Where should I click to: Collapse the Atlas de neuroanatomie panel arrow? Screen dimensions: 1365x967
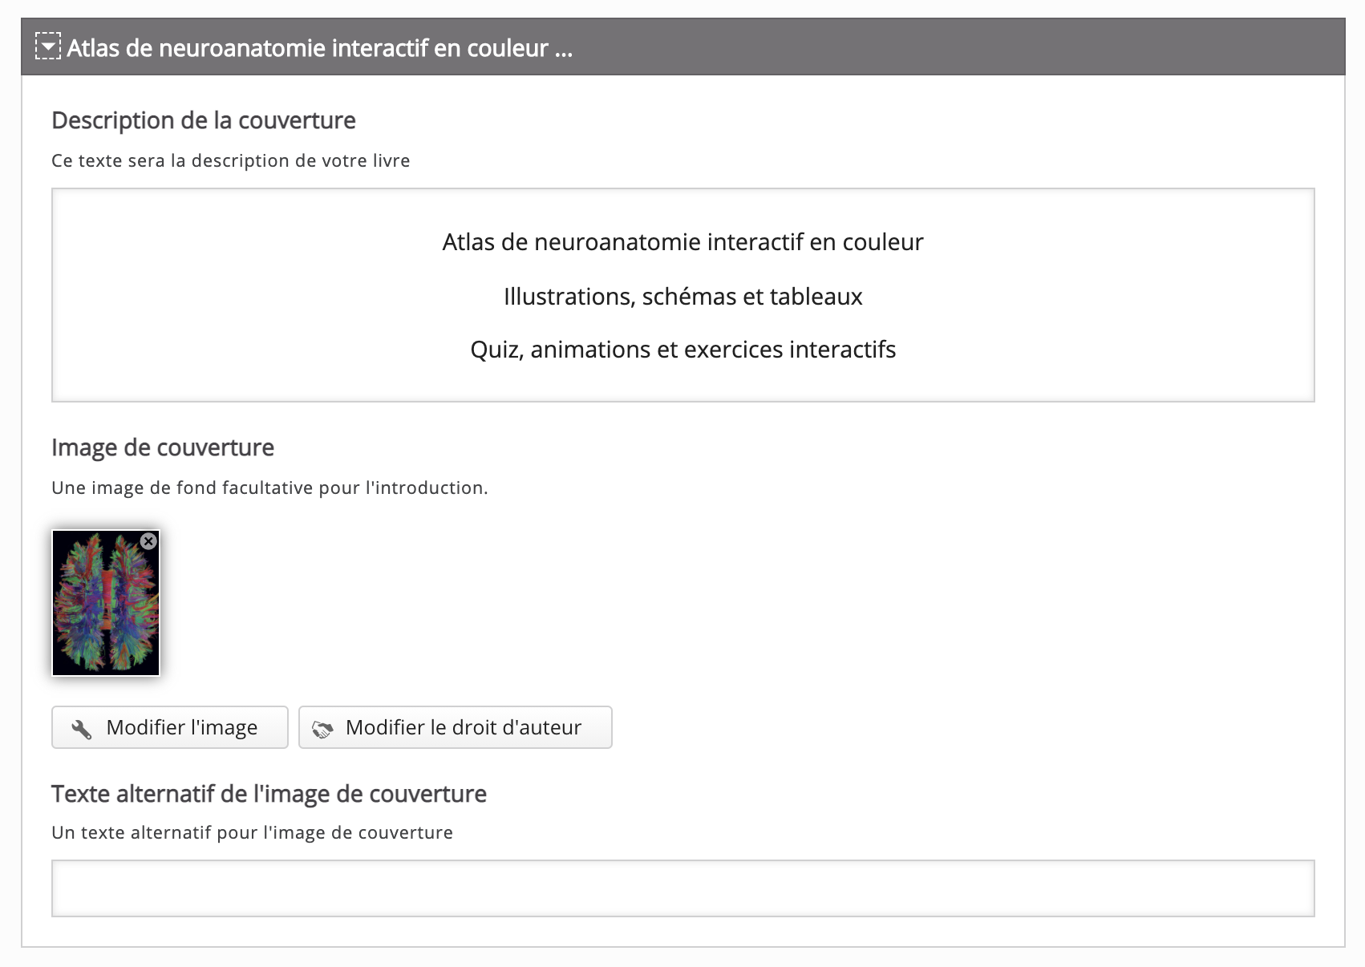tap(48, 47)
